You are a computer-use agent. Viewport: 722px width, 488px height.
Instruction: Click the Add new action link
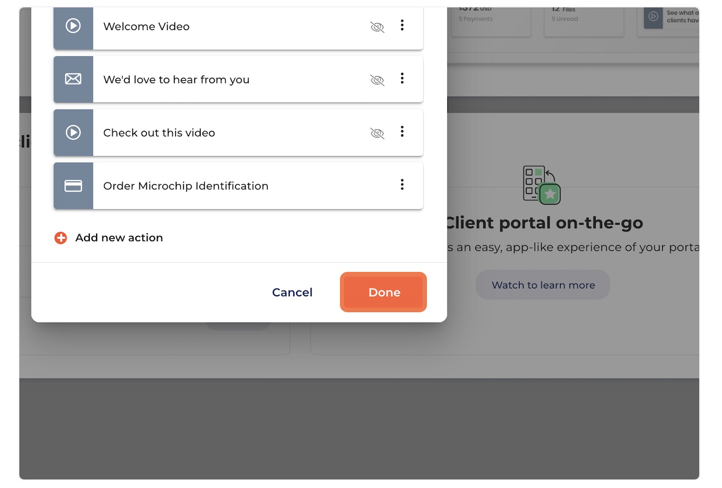[x=119, y=238]
